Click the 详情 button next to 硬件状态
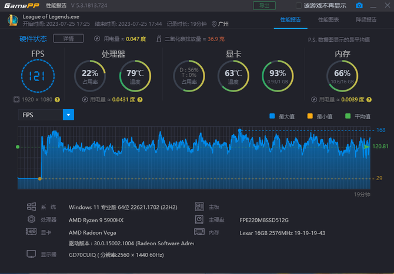The image size is (394, 274). (x=64, y=38)
